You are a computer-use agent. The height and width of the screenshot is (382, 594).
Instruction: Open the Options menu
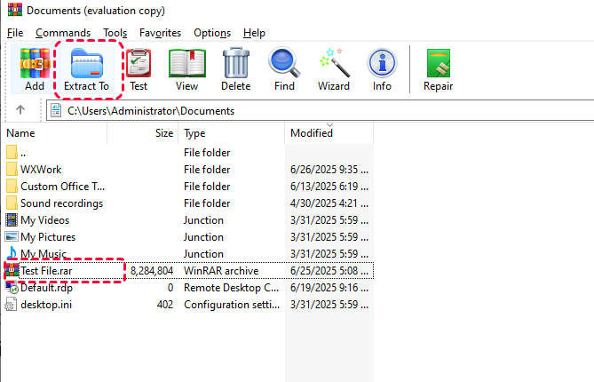pos(212,33)
